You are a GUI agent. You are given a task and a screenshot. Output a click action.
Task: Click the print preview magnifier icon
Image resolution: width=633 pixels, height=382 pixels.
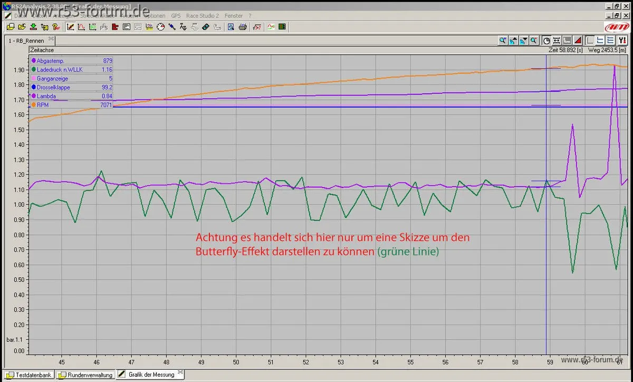(x=231, y=26)
